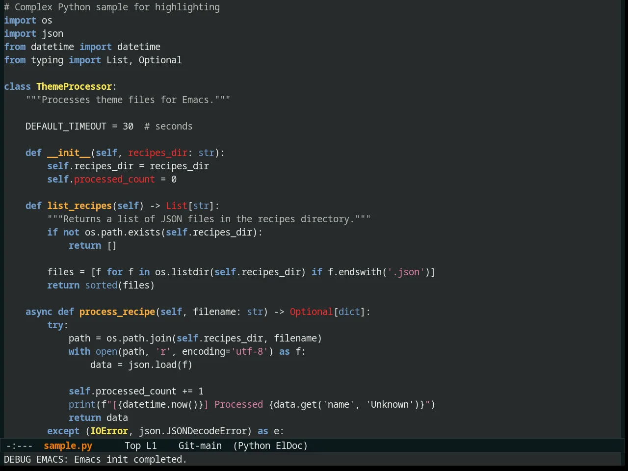Click the Python major mode name
628x471 pixels.
254,445
